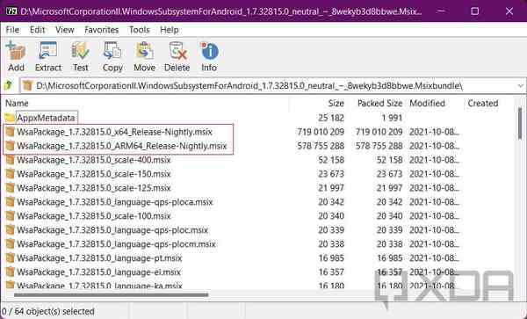This screenshot has height=319, width=527.
Task: Click icon of scale-125.msix file
Action: point(11,188)
